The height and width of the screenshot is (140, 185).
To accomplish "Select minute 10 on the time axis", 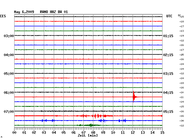I will 113,132.
